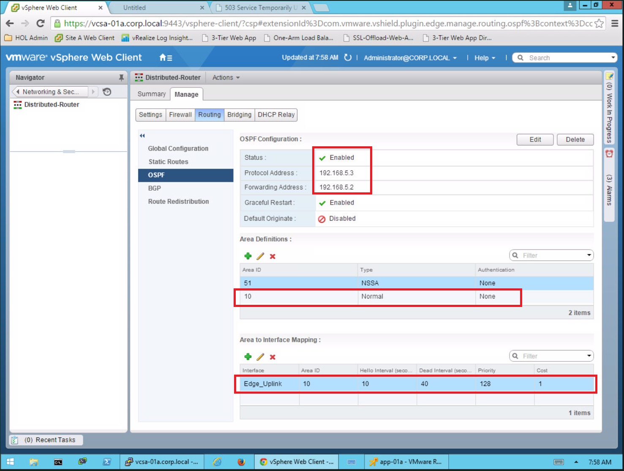Open the DHCP Relay sub-tab
The height and width of the screenshot is (471, 624).
(276, 115)
